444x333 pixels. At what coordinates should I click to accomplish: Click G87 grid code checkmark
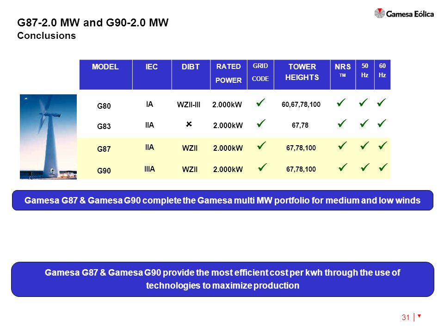(x=261, y=146)
